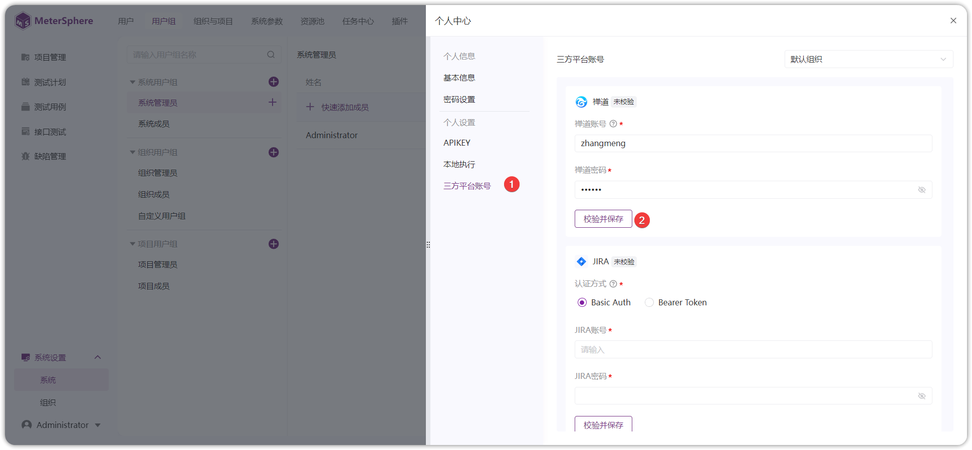
Task: Click the 接口测试 sidebar icon
Action: [x=26, y=131]
